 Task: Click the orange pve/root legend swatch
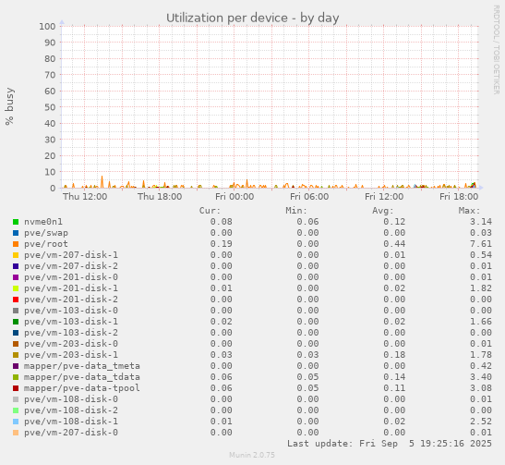pyautogui.click(x=16, y=244)
